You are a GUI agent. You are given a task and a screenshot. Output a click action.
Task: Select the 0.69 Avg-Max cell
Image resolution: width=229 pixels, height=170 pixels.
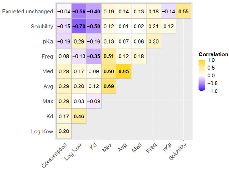pos(109,86)
